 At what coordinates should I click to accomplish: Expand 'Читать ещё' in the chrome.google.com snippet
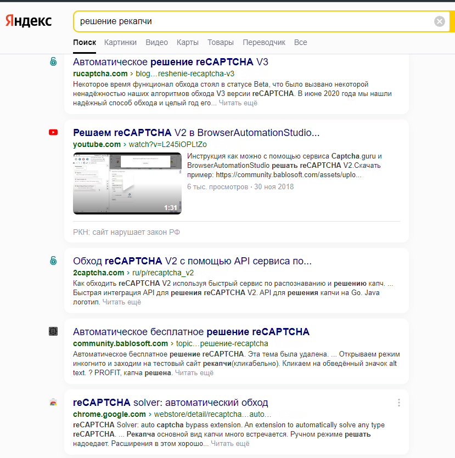pos(230,443)
